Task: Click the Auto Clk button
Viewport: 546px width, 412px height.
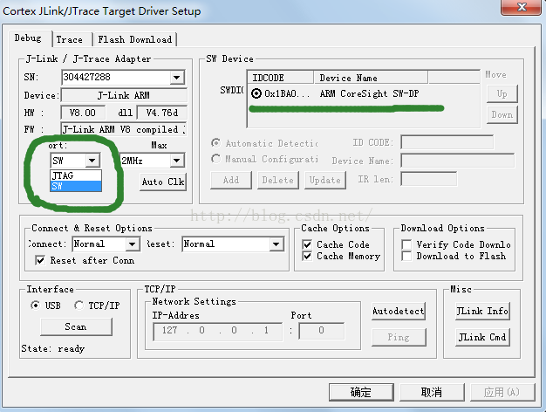Action: point(163,182)
